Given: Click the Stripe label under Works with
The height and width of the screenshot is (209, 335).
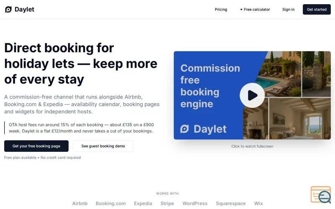Looking at the screenshot, I should pyautogui.click(x=167, y=204).
